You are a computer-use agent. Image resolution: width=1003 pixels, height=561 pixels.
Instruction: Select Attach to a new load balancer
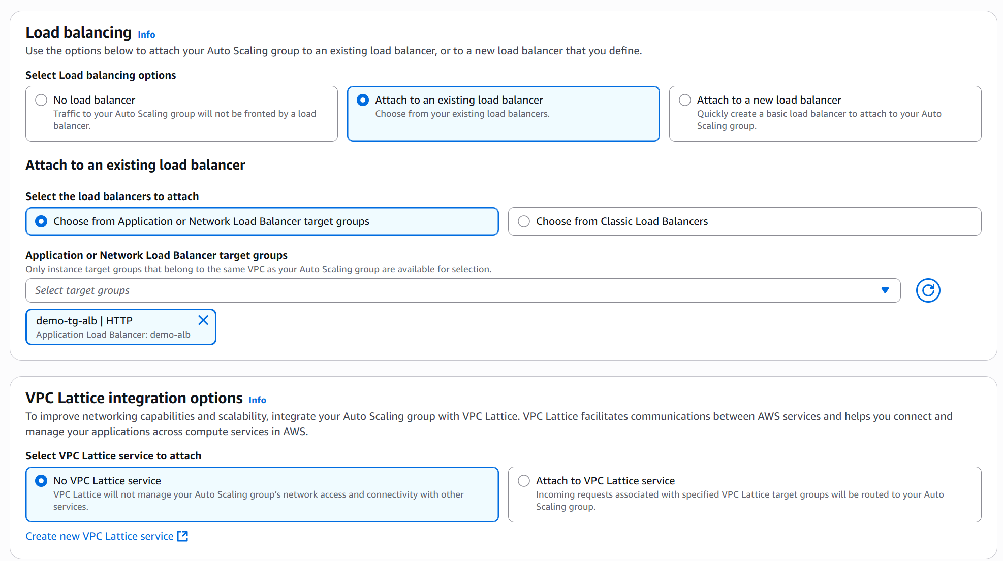[685, 100]
